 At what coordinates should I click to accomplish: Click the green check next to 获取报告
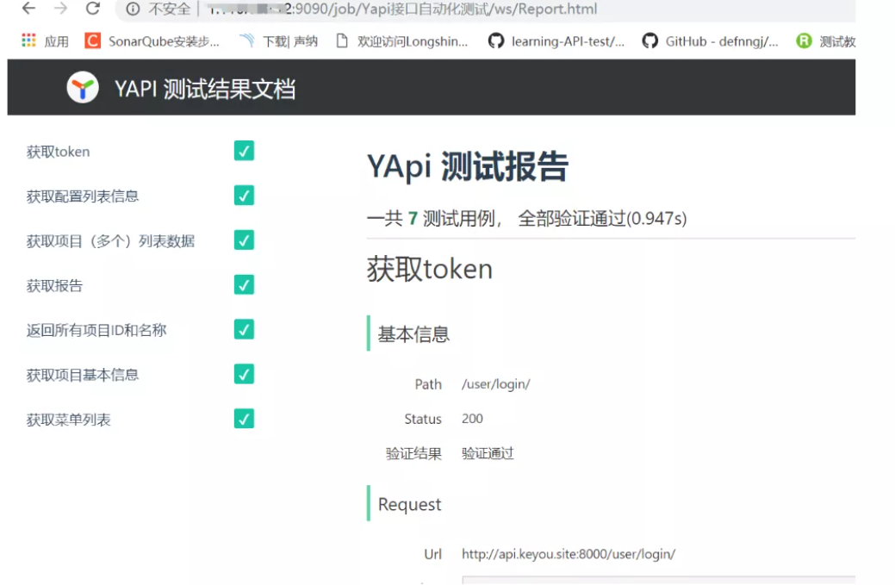click(244, 284)
